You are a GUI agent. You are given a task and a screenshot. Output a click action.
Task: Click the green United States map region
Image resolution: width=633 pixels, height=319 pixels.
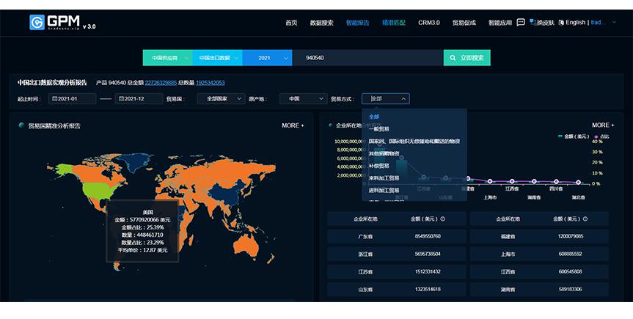click(x=95, y=191)
